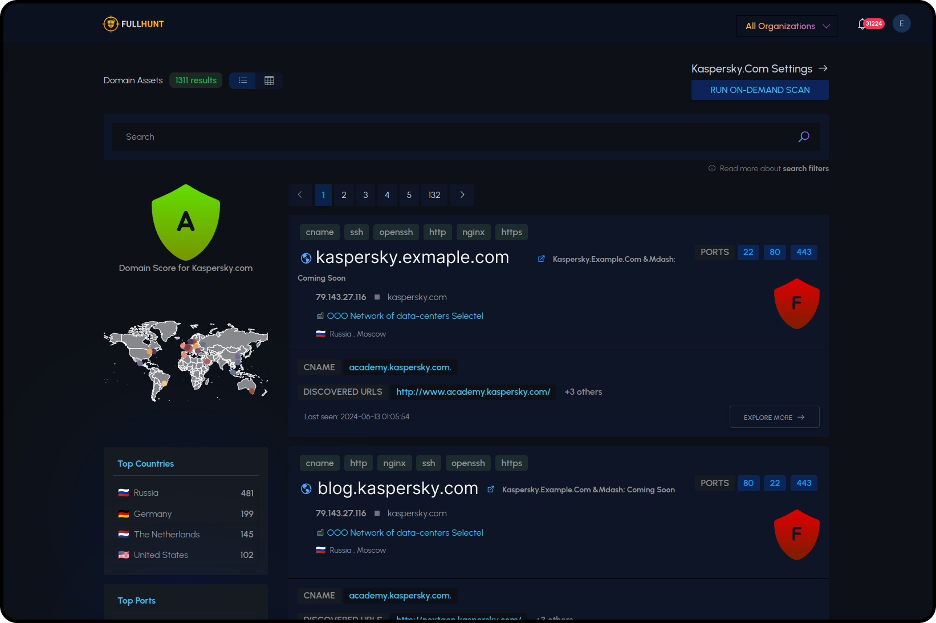
Task: Click port 22 tag on kaspersky.exmaple.com
Action: click(x=748, y=252)
